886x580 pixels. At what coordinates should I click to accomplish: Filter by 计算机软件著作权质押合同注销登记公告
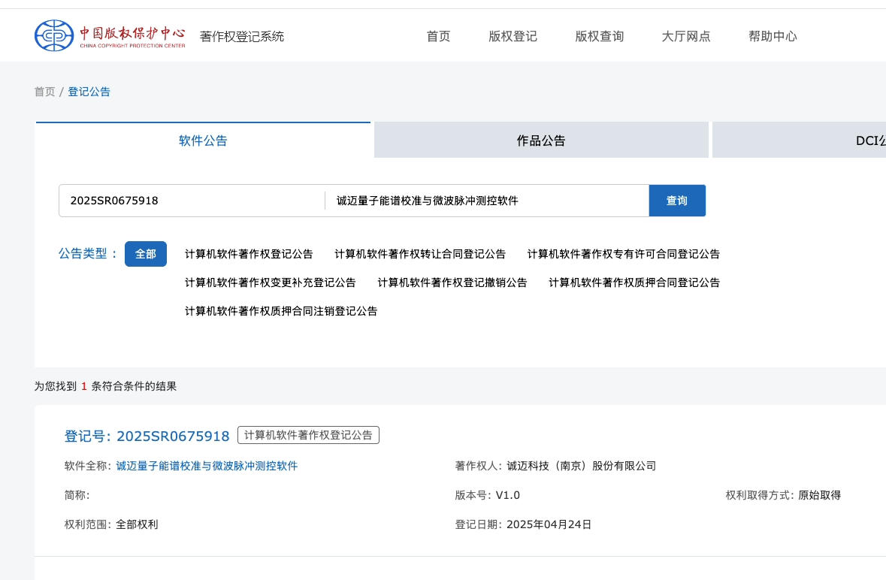(281, 311)
